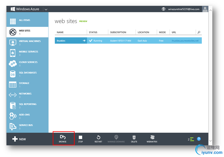Open the Cloud Services gear-cloud icon
This screenshot has width=224, height=157.
pyautogui.click(x=13, y=64)
